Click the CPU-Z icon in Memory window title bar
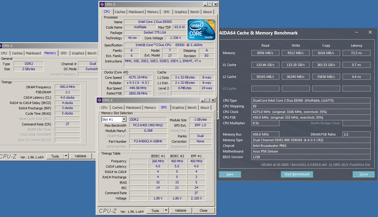The image size is (378, 217). pos(1,46)
